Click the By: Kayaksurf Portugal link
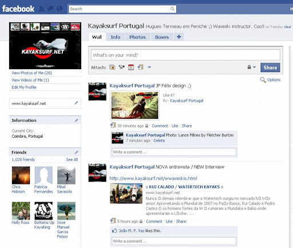 187,101
